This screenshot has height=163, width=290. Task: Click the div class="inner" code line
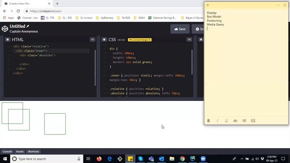point(31,51)
